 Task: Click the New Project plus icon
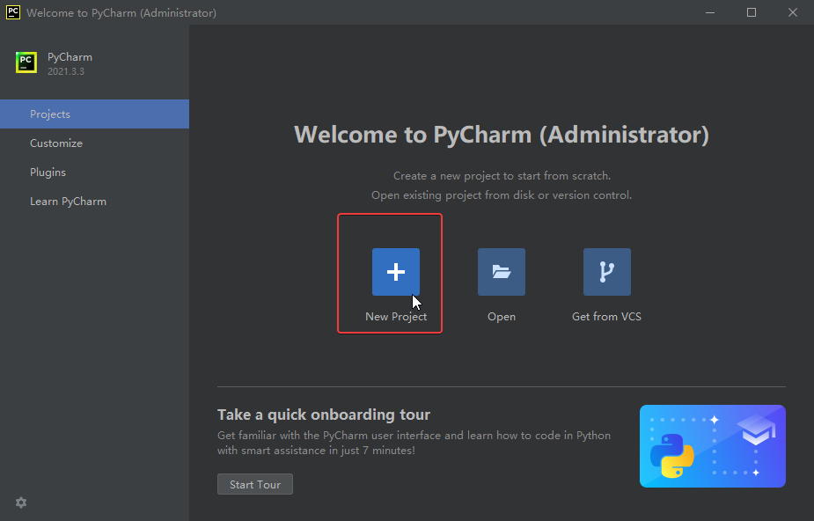tap(396, 272)
